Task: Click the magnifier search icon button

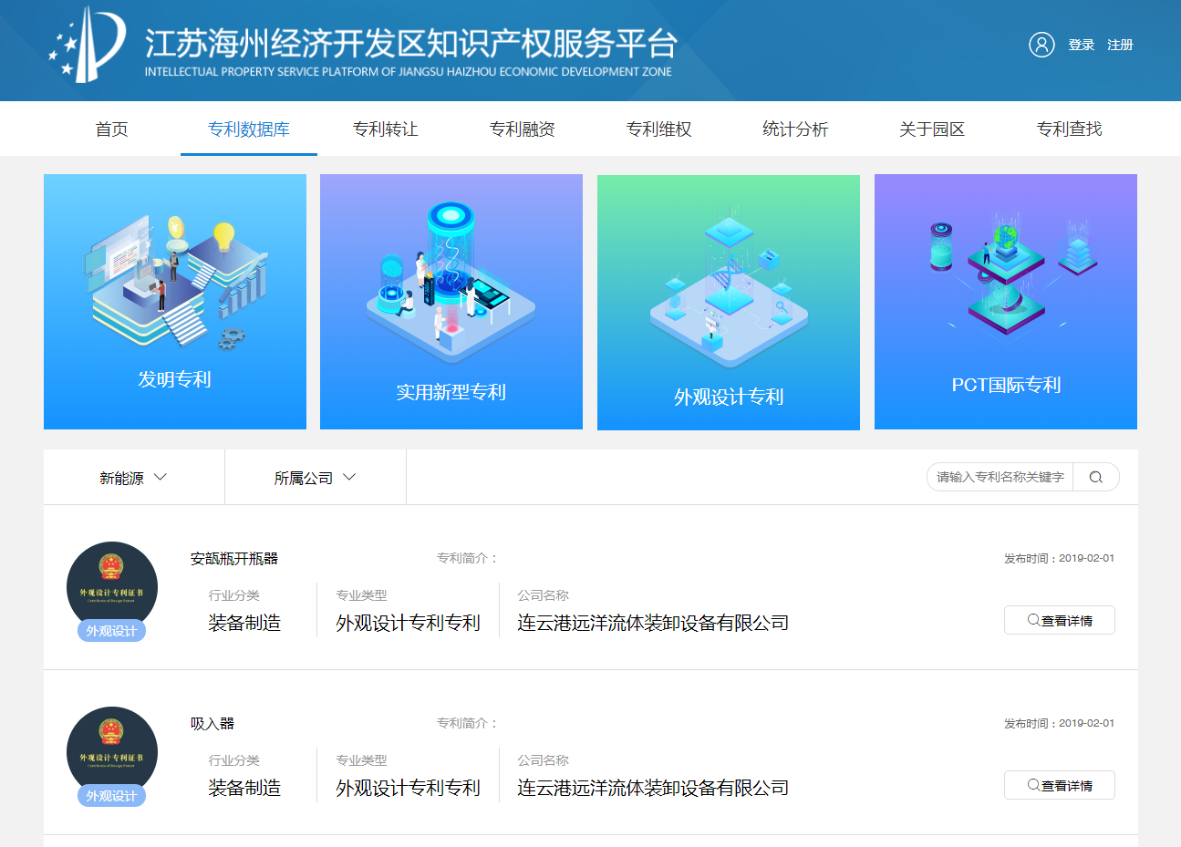Action: pyautogui.click(x=1095, y=477)
